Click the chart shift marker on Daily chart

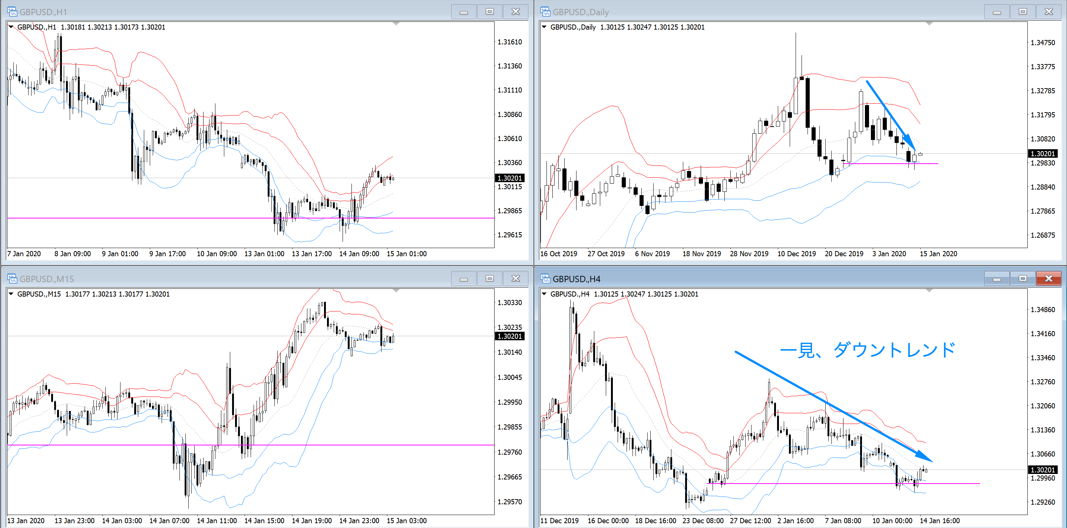pyautogui.click(x=929, y=24)
